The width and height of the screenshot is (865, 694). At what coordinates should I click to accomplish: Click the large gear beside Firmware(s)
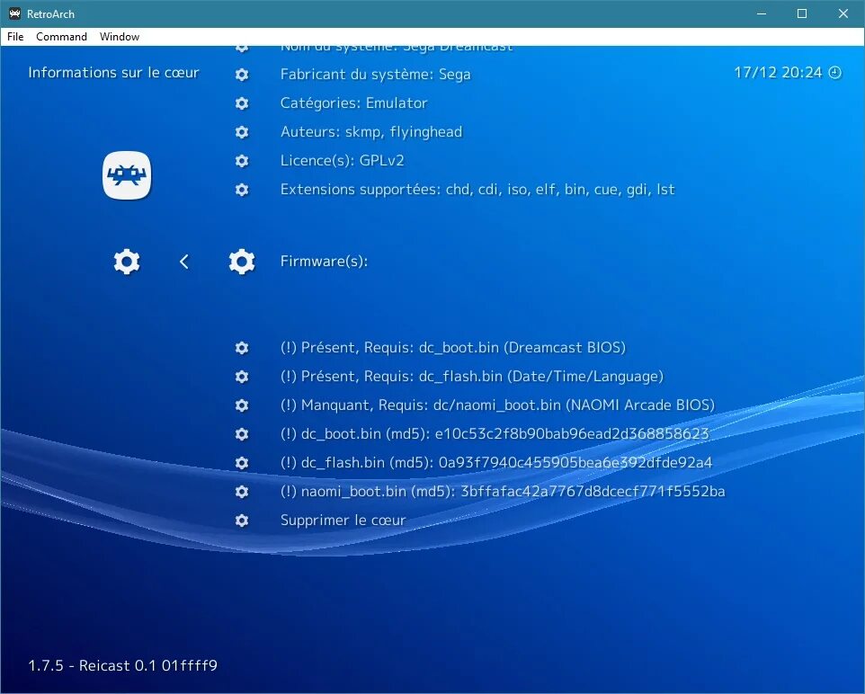pos(242,262)
